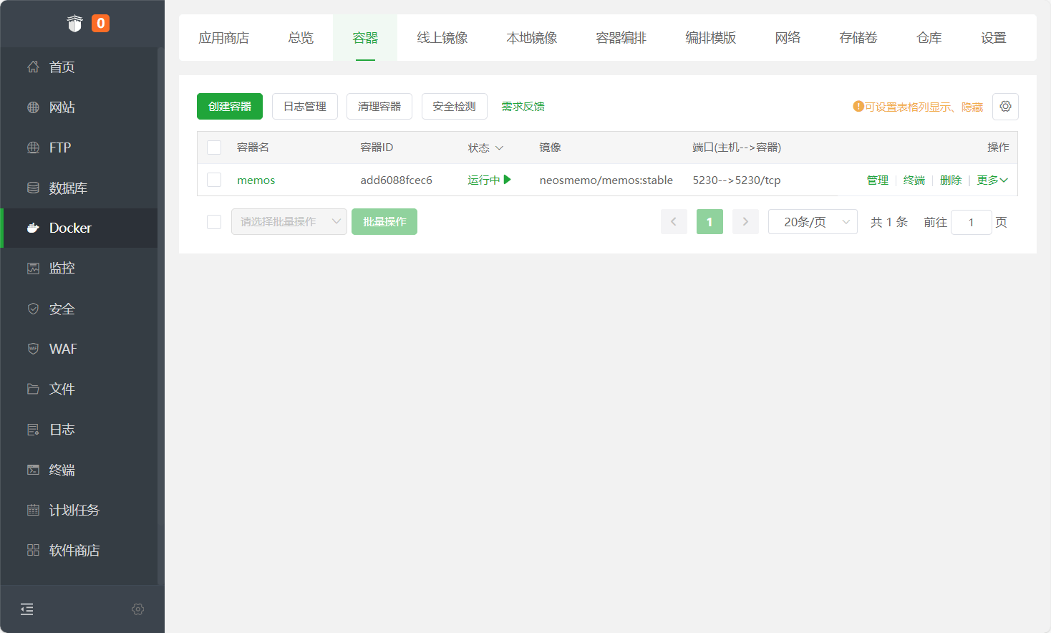The width and height of the screenshot is (1051, 633).
Task: Open the FTP section
Action: coord(79,148)
